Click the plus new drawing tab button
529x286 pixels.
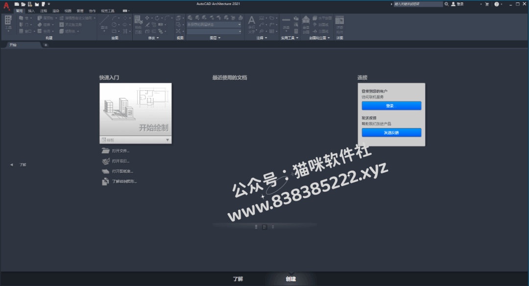pos(46,45)
